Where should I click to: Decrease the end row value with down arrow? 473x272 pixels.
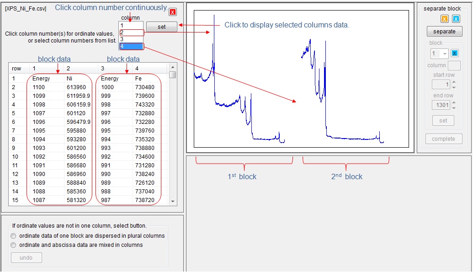453,108
